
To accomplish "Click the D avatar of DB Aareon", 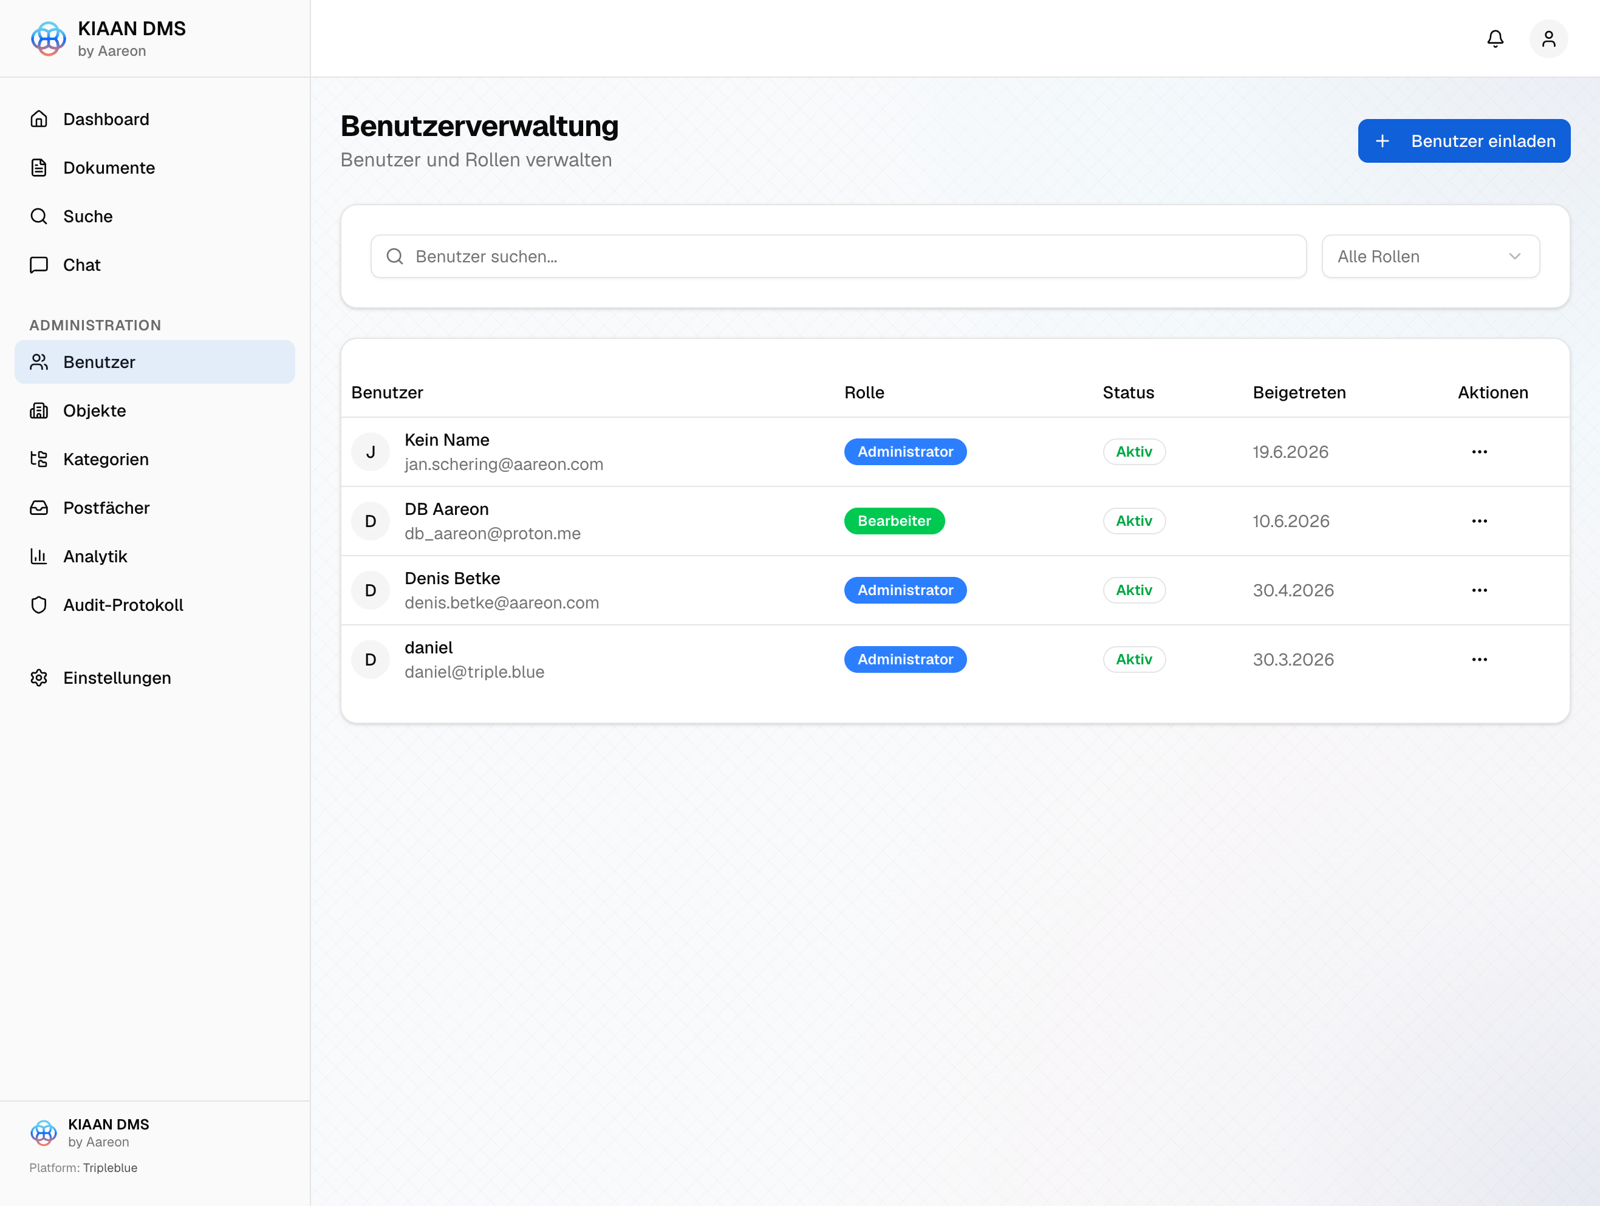I will tap(371, 520).
